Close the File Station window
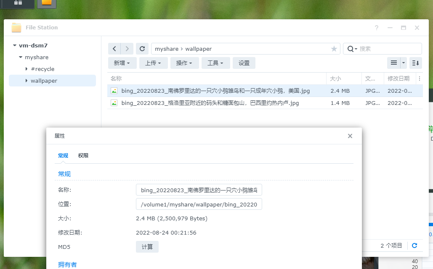433x269 pixels. tap(417, 28)
